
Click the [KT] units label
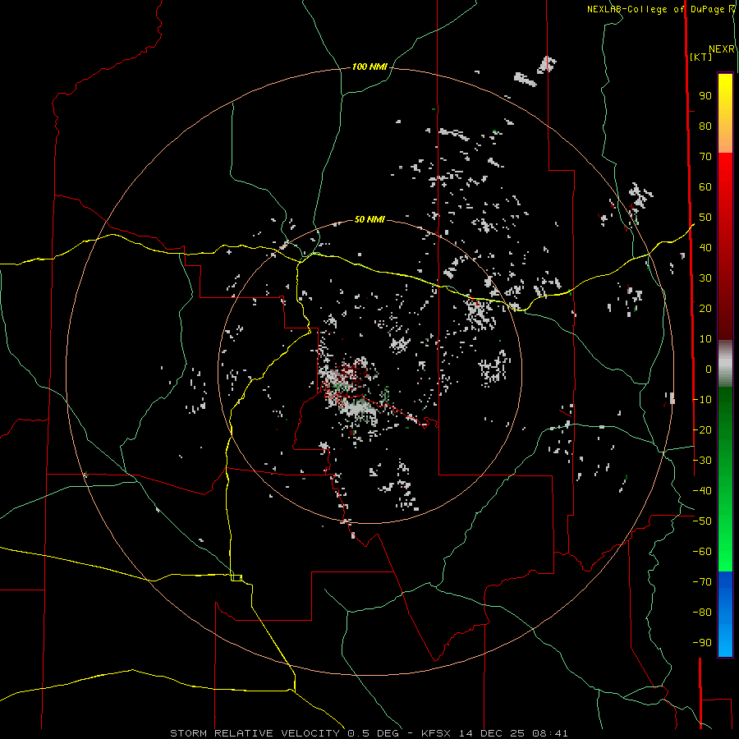click(701, 57)
